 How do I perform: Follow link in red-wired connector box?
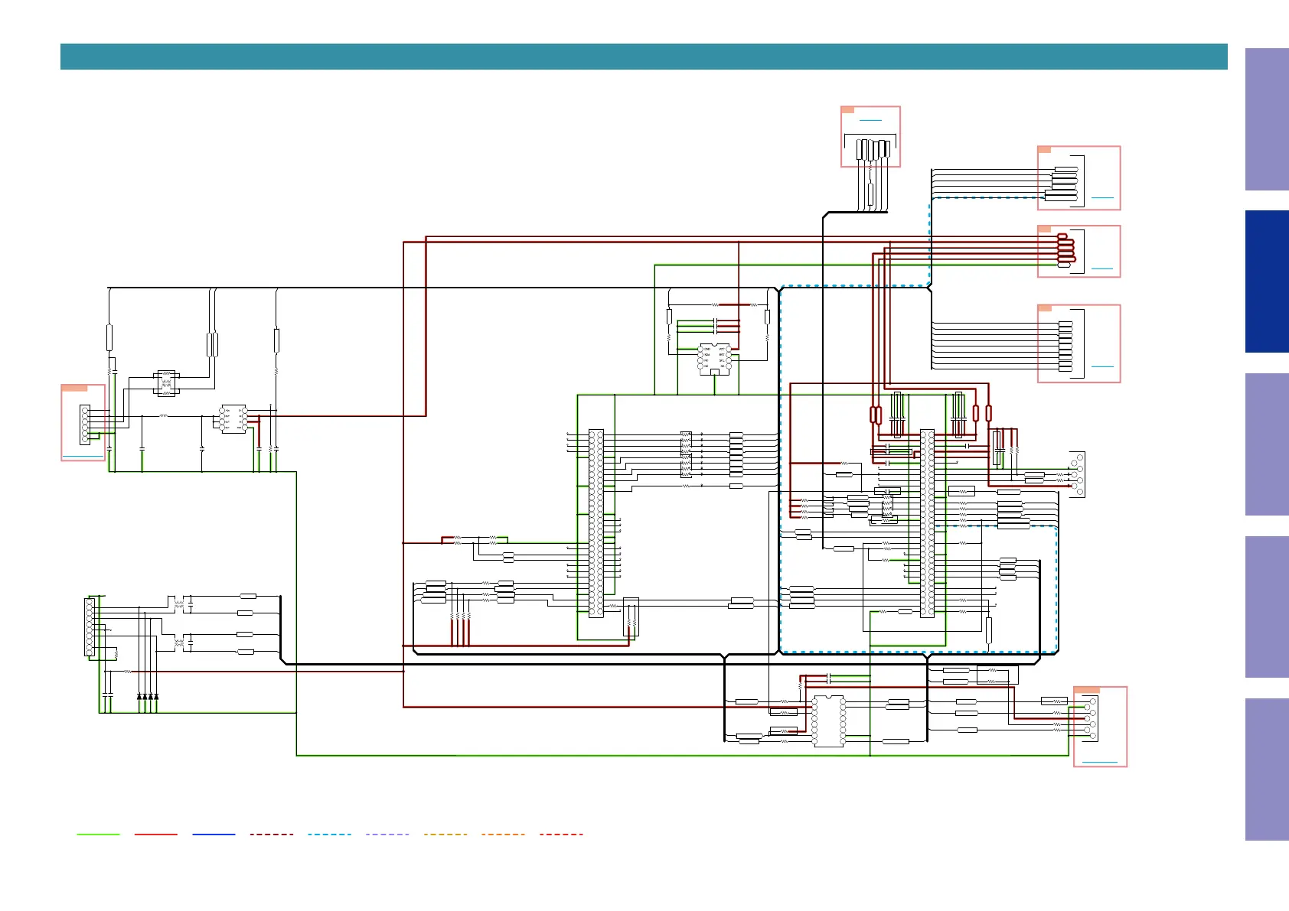[1102, 268]
